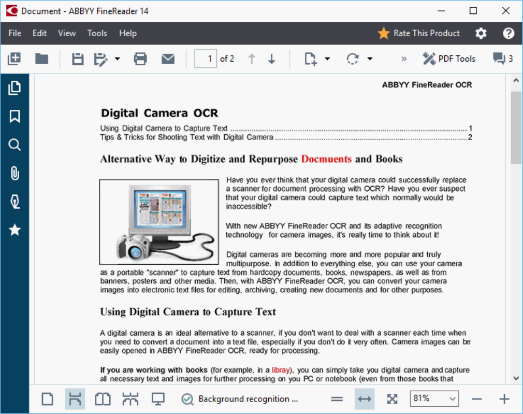The image size is (523, 414).
Task: Open the Attachments paperclip panel
Action: [14, 173]
